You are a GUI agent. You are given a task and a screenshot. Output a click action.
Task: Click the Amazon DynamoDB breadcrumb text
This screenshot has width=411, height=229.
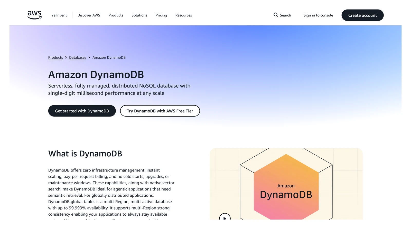tap(109, 58)
